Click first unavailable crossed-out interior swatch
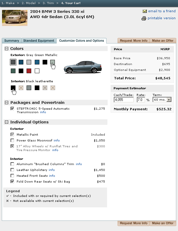The image size is (178, 231). [21, 88]
